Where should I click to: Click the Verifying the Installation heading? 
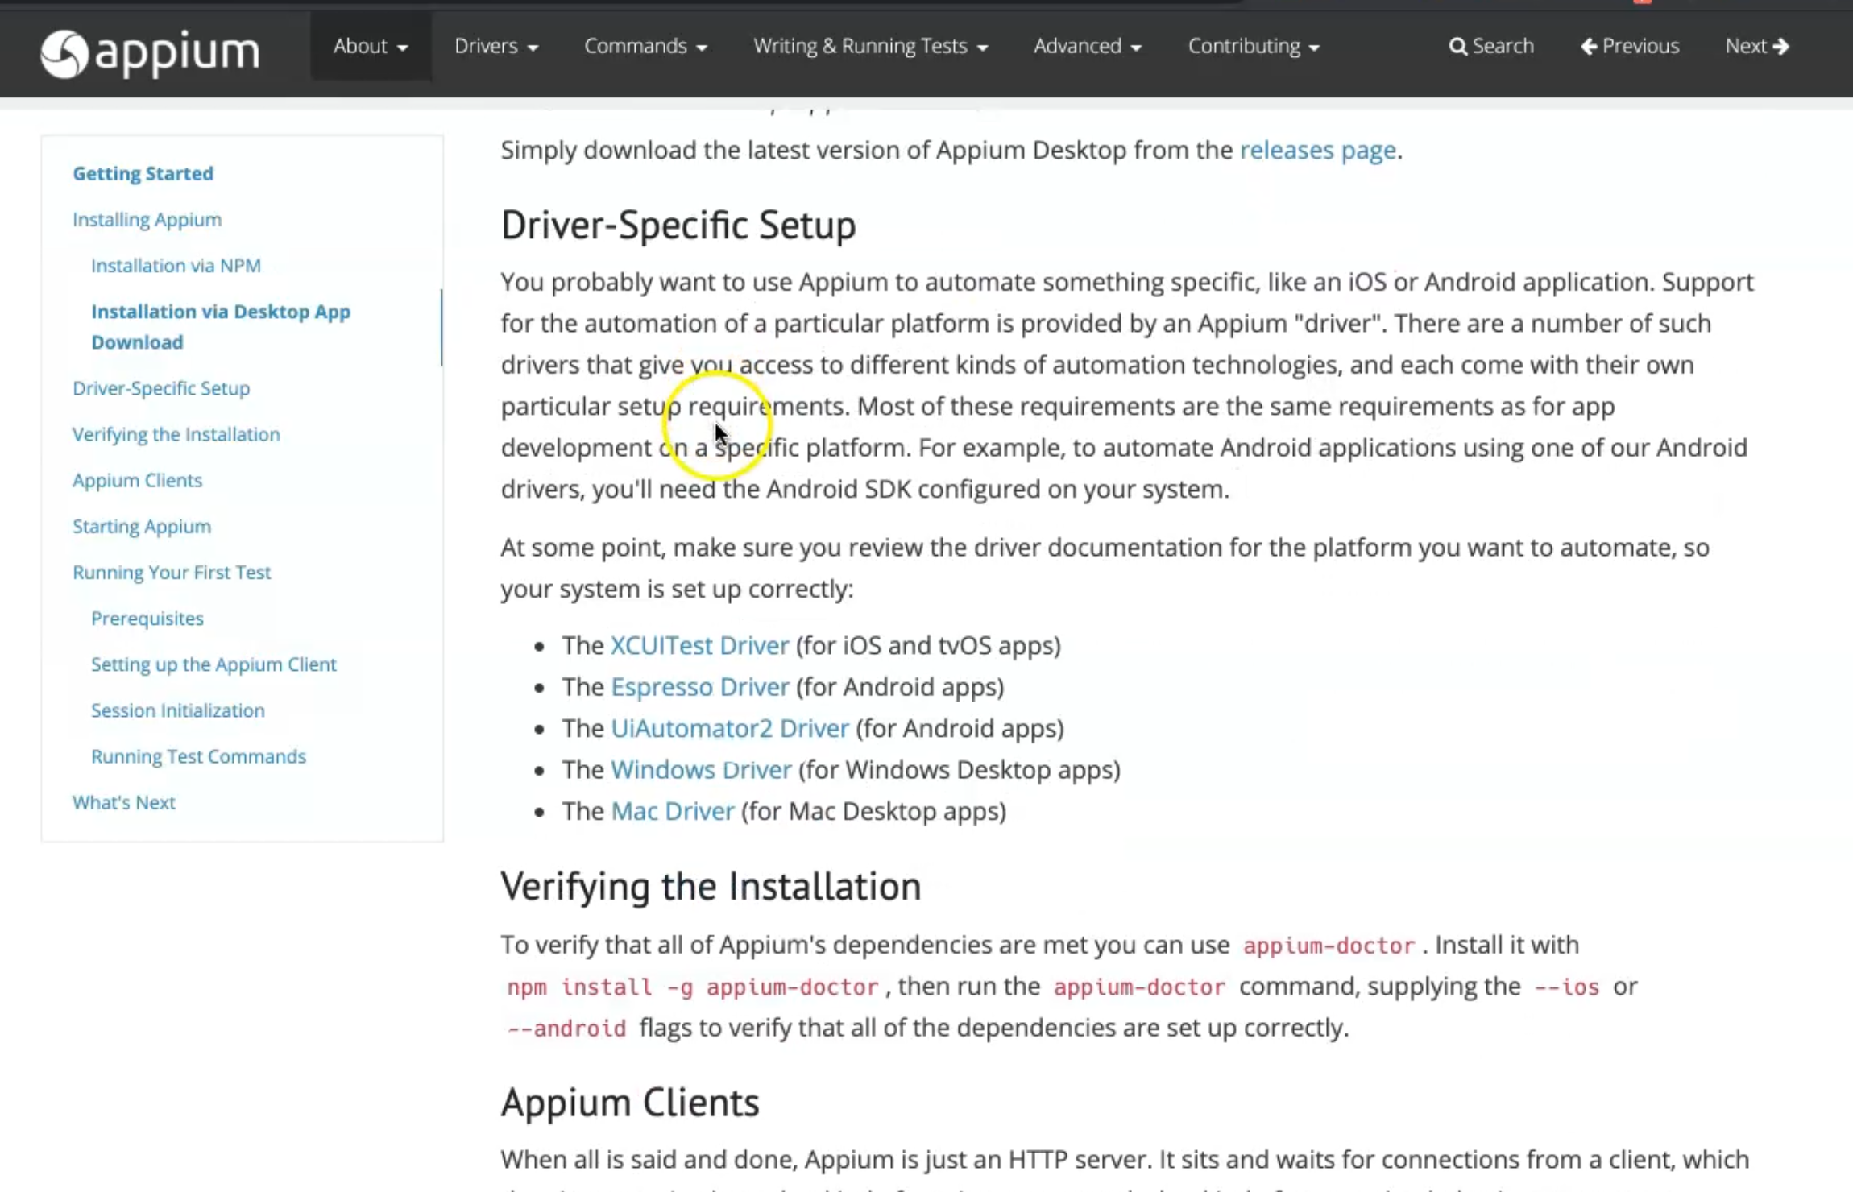(x=711, y=886)
